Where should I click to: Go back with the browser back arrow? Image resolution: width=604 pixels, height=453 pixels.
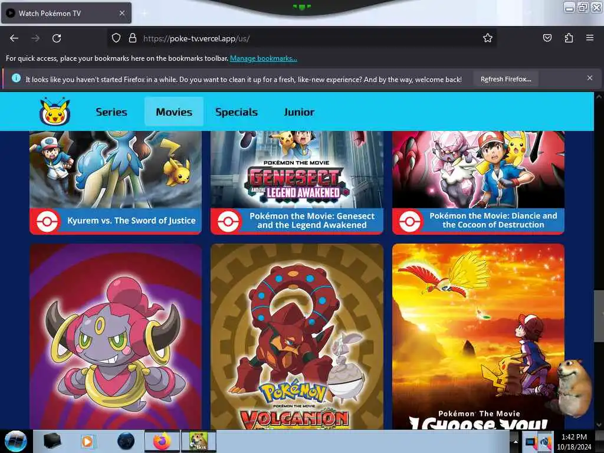point(14,38)
